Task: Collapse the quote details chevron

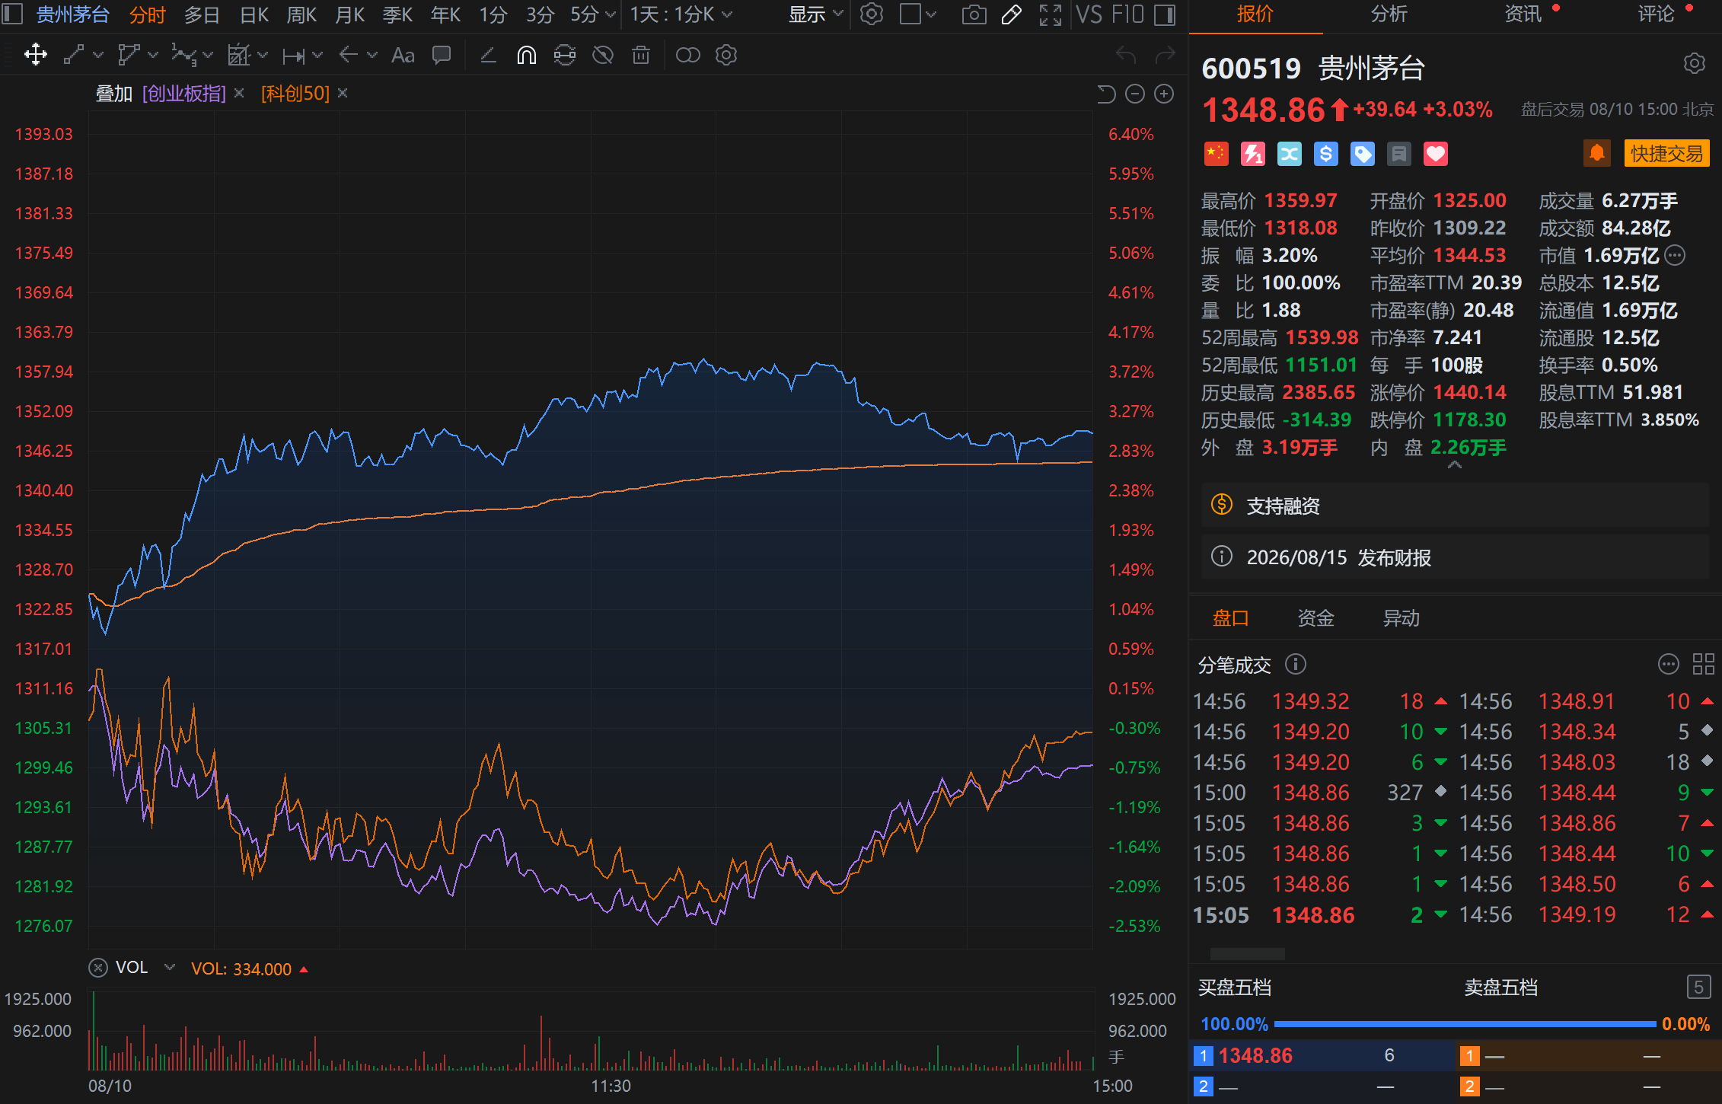Action: coord(1454,464)
